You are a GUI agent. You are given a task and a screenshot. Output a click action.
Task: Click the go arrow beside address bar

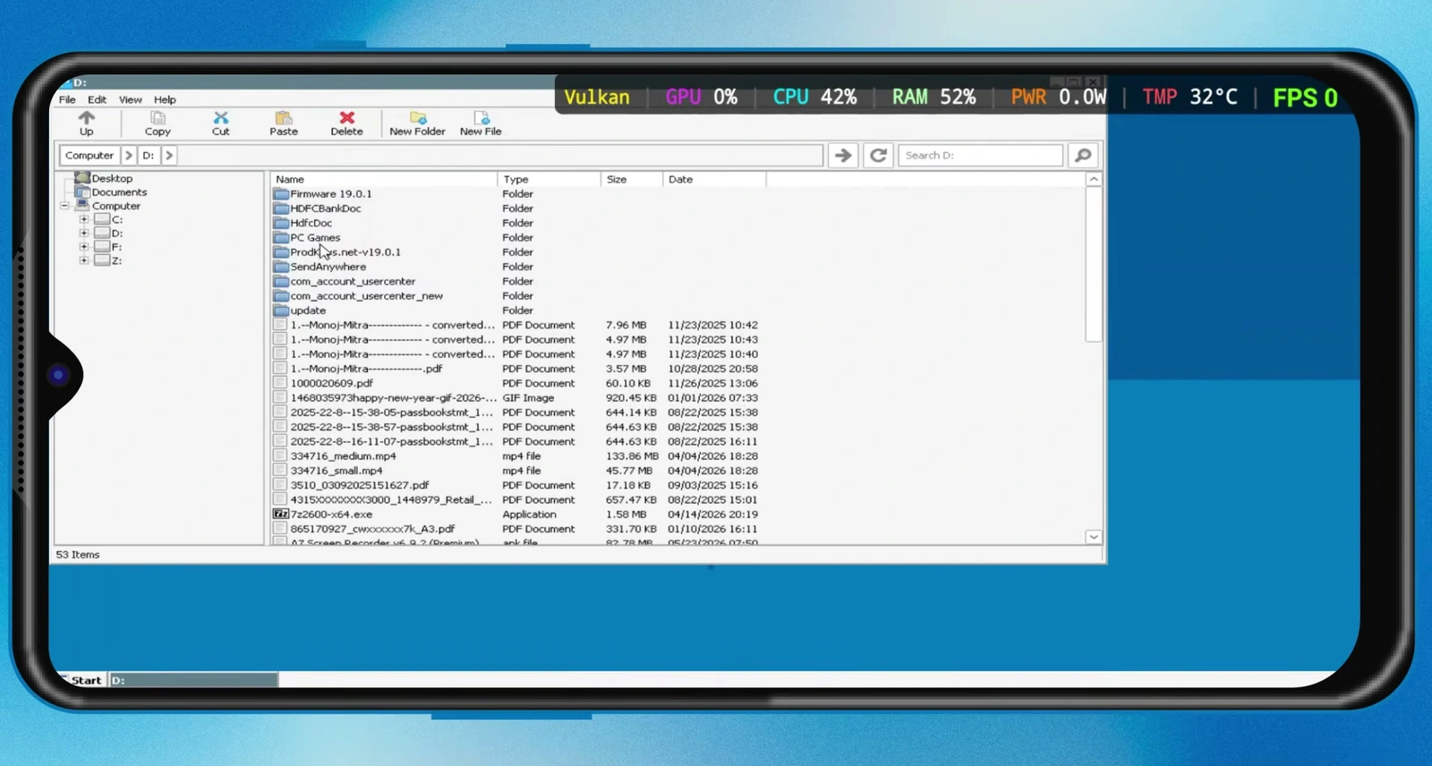pos(842,155)
